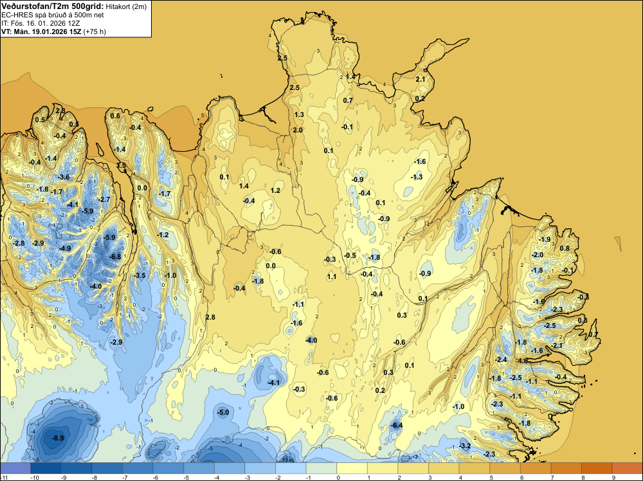Click the -5.0 temperature value
643x481 pixels.
[x=223, y=412]
